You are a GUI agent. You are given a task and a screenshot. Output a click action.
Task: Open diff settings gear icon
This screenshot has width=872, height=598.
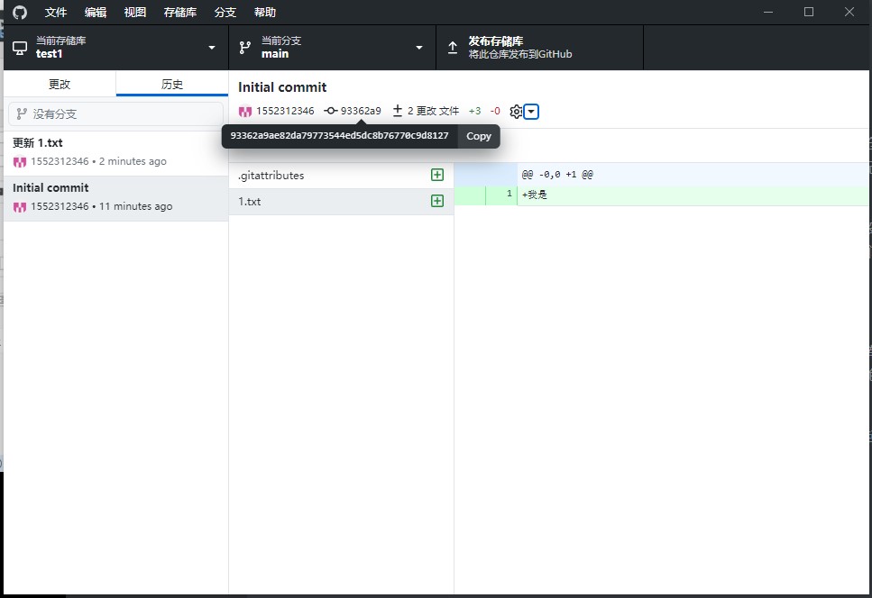coord(516,112)
